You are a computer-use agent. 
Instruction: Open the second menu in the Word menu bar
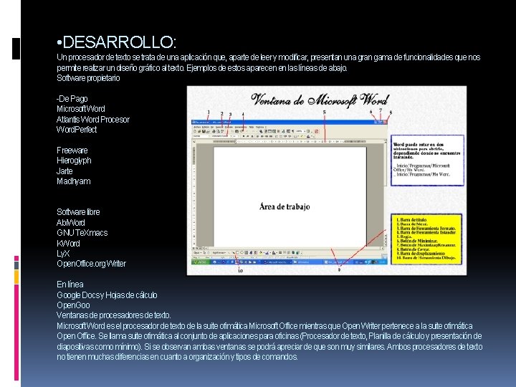(x=206, y=127)
